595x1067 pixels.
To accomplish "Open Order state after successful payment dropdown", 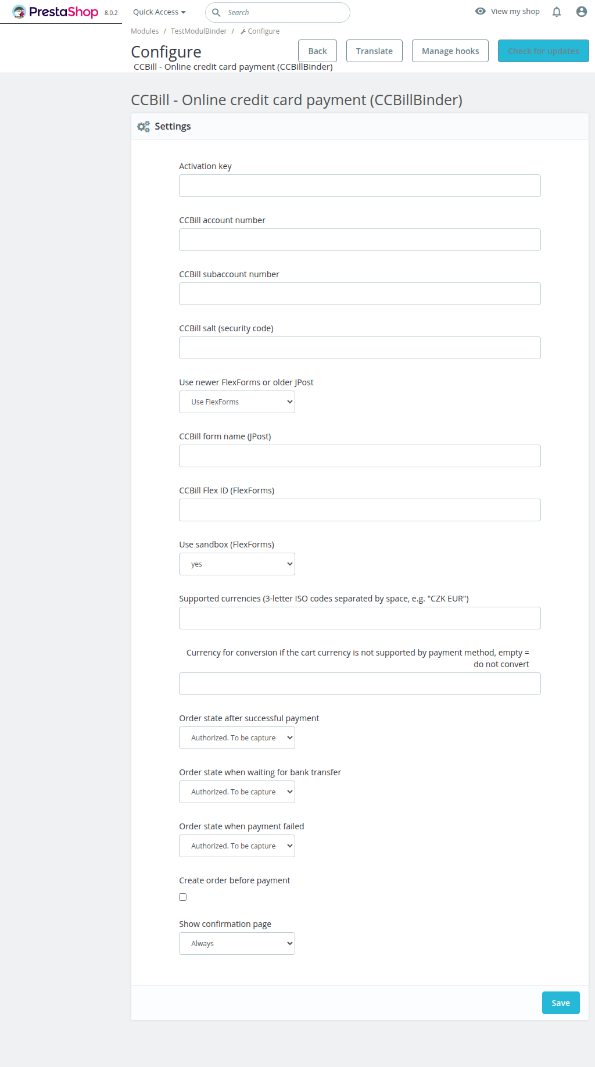I will [x=237, y=737].
